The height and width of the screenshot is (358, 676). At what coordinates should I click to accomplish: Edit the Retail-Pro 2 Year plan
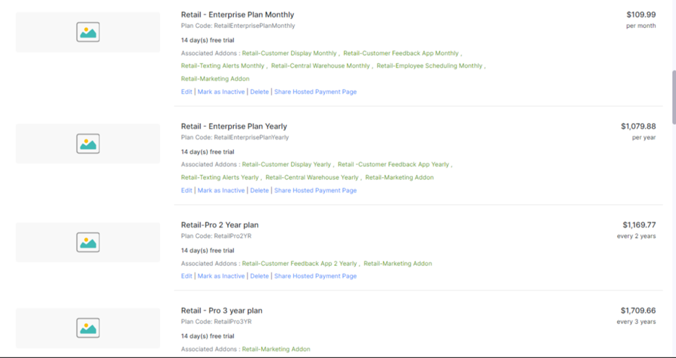pos(186,276)
